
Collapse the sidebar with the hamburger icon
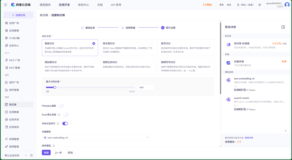click(5, 4)
